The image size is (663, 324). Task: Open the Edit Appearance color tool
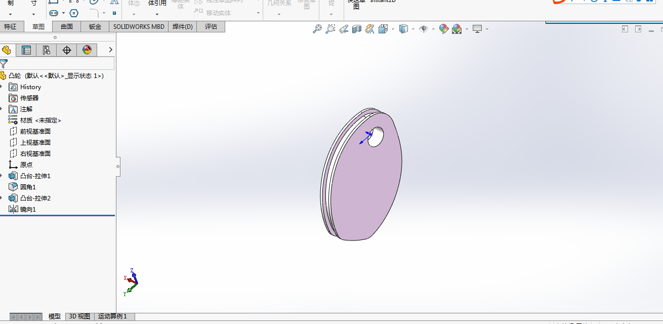[443, 29]
